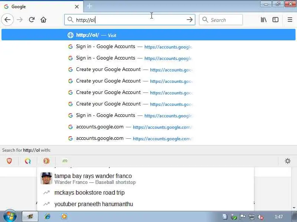Click the browser Back arrow button
This screenshot has width=297, height=222.
click(7, 20)
